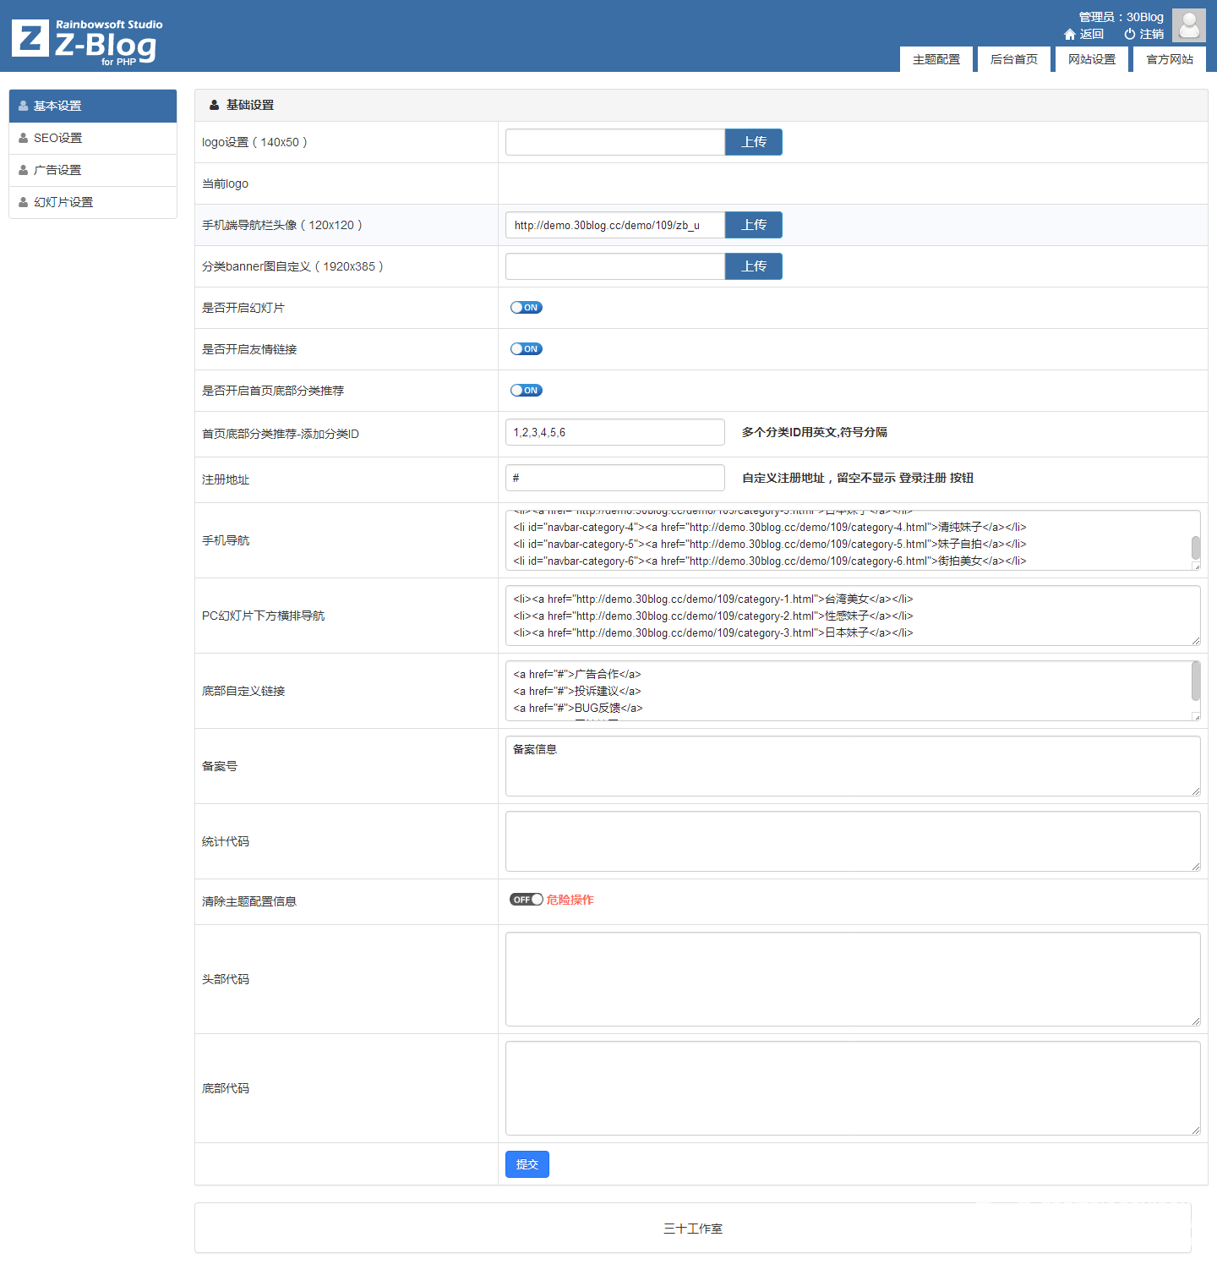
Task: Click the user icon next to 基本设置
Action: coord(24,106)
